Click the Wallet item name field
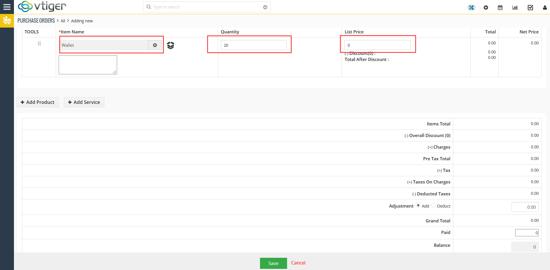 (x=104, y=45)
